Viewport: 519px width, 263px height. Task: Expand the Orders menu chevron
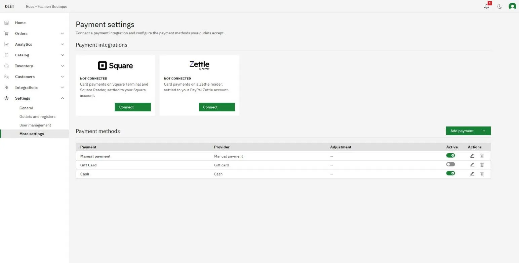[62, 34]
